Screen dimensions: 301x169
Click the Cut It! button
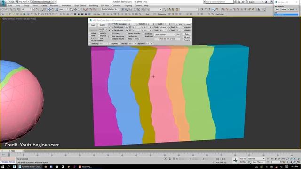(103, 25)
